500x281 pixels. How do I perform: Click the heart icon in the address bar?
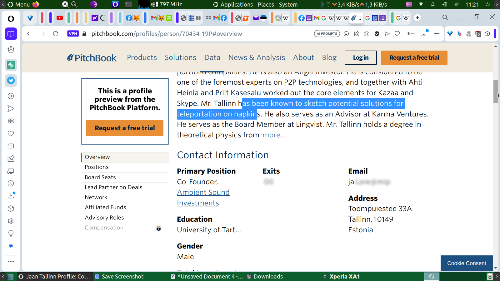click(397, 34)
